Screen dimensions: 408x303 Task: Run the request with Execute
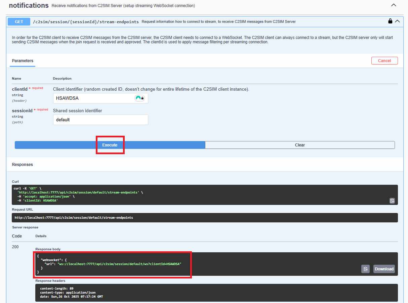tap(110, 145)
